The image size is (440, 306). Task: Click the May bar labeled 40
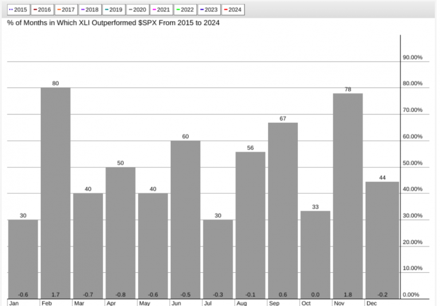pos(153,246)
